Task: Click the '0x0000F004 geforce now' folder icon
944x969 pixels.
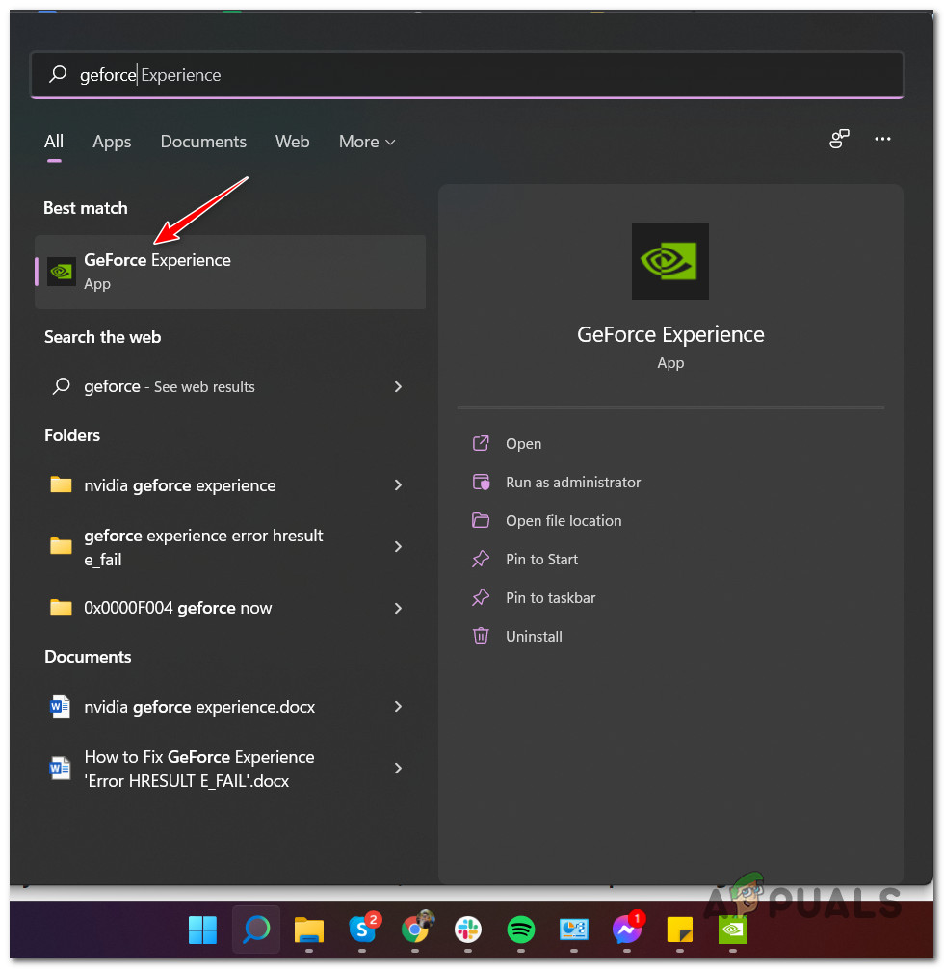Action: click(61, 608)
